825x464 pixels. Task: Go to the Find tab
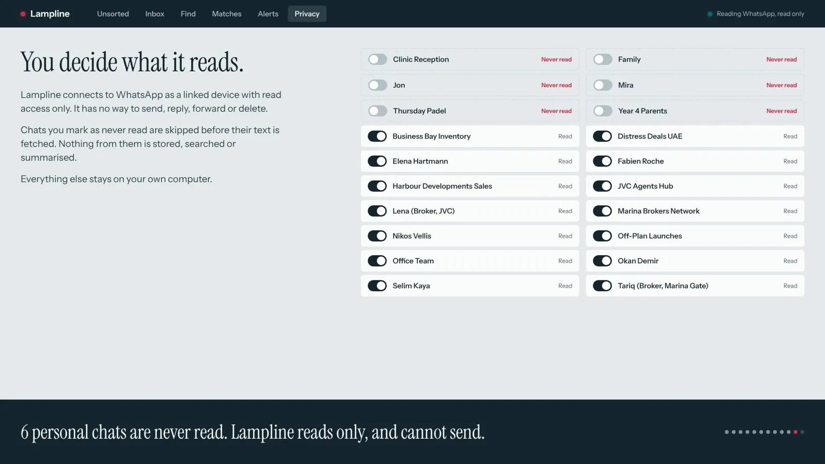188,14
